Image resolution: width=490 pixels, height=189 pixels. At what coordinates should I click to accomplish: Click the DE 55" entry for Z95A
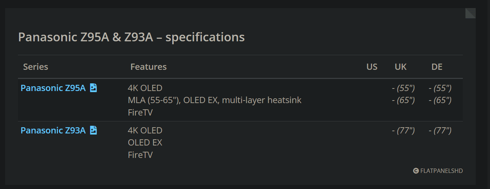point(440,88)
